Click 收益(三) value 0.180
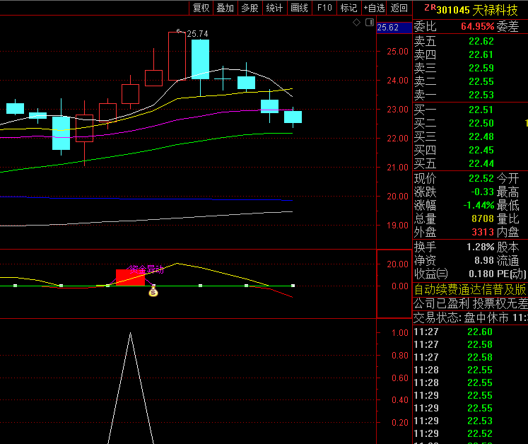528x444 pixels. click(x=481, y=274)
